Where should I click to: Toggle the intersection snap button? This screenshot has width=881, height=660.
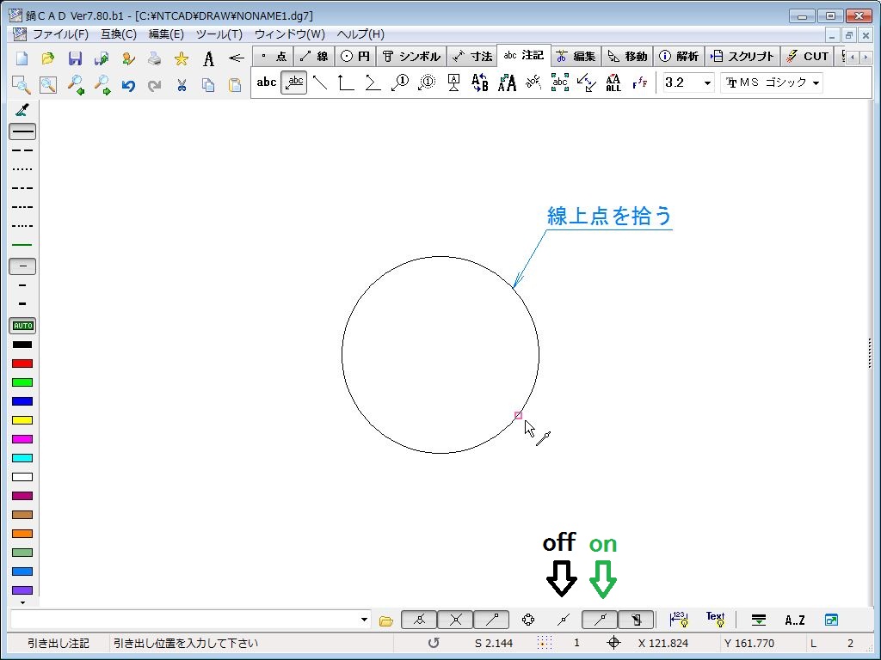pyautogui.click(x=455, y=620)
